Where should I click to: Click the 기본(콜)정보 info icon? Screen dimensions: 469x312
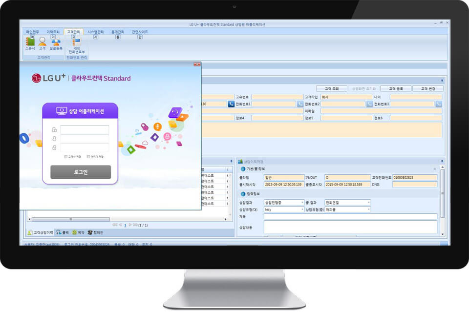[x=243, y=169]
